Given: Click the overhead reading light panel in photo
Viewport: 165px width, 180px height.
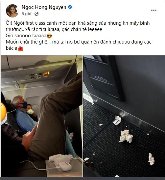Looking at the screenshot, I should pyautogui.click(x=40, y=75).
